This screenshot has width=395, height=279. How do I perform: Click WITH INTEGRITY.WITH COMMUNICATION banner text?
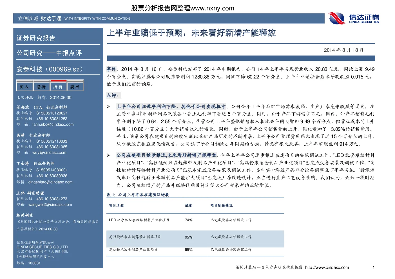click(x=97, y=19)
